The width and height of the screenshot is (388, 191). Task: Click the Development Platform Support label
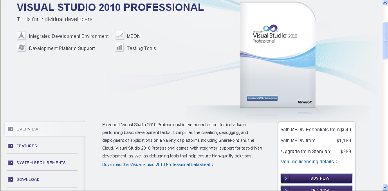pos(62,48)
